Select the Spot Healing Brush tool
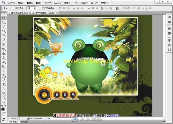Viewport: 173px width, 124px height. click(4, 45)
